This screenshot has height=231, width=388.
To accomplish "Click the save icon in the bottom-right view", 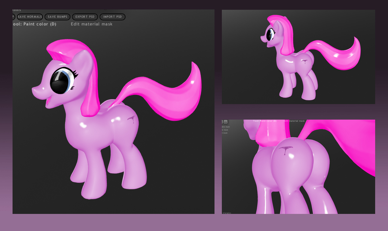I will click(x=226, y=122).
